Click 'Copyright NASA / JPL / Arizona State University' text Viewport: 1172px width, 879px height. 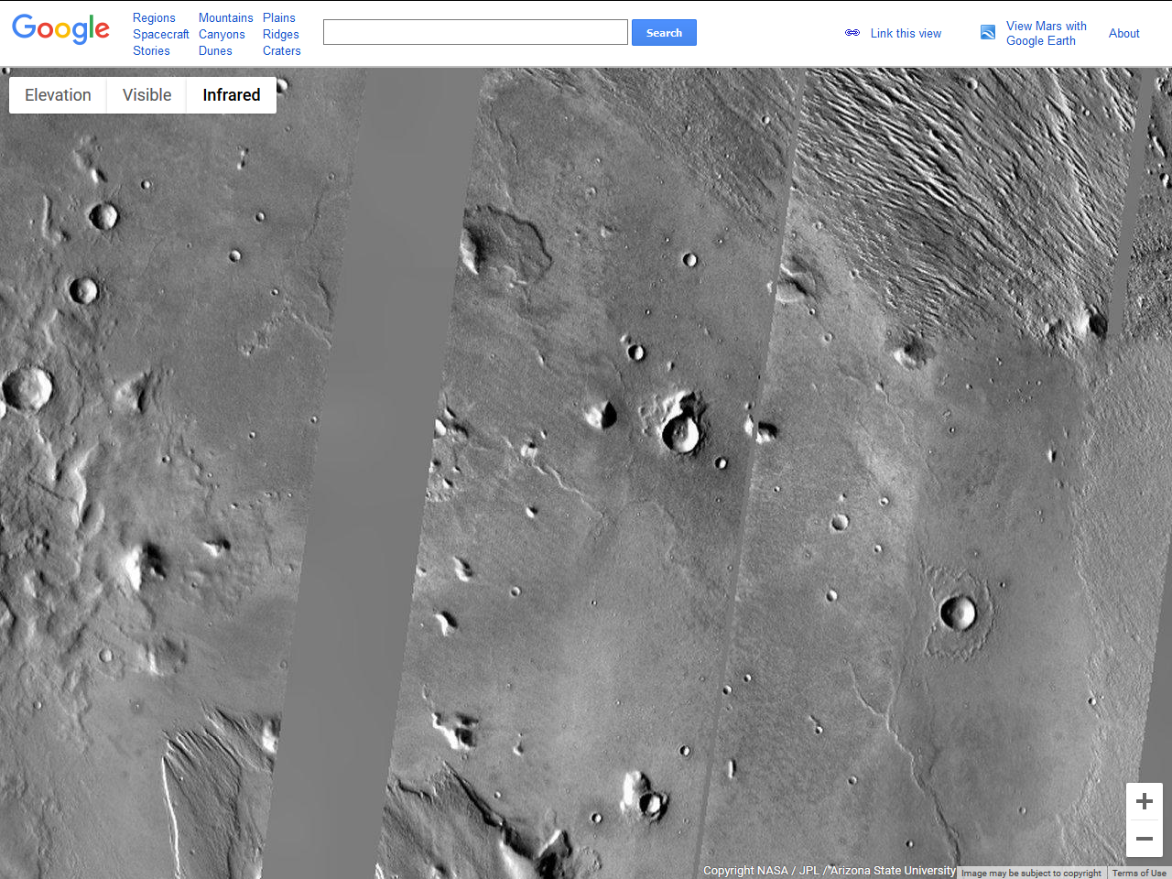coord(830,871)
